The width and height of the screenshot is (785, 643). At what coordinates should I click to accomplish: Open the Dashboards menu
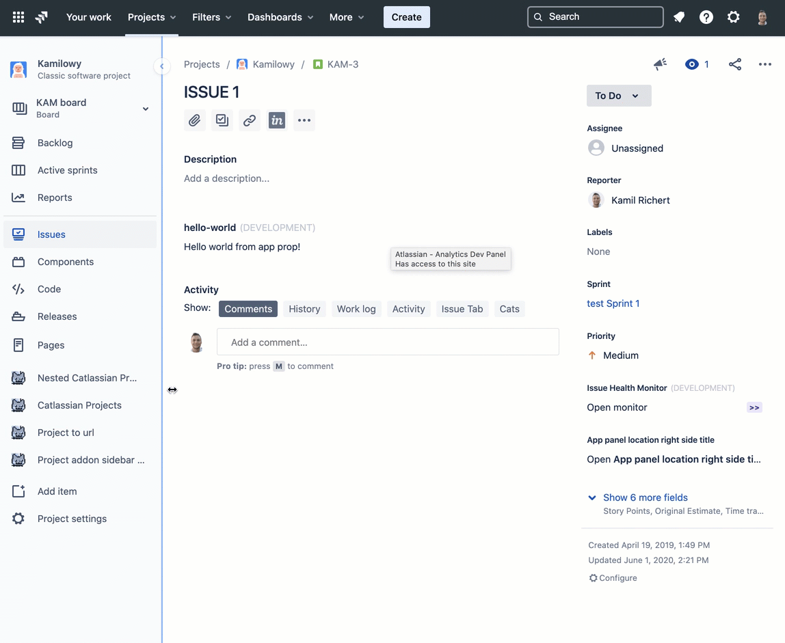[280, 17]
